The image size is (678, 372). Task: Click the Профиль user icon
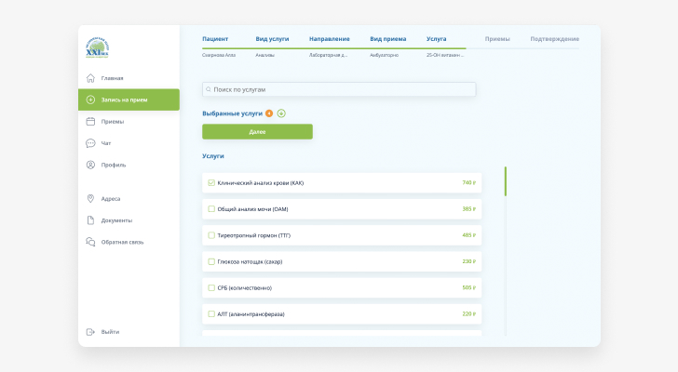tap(90, 165)
